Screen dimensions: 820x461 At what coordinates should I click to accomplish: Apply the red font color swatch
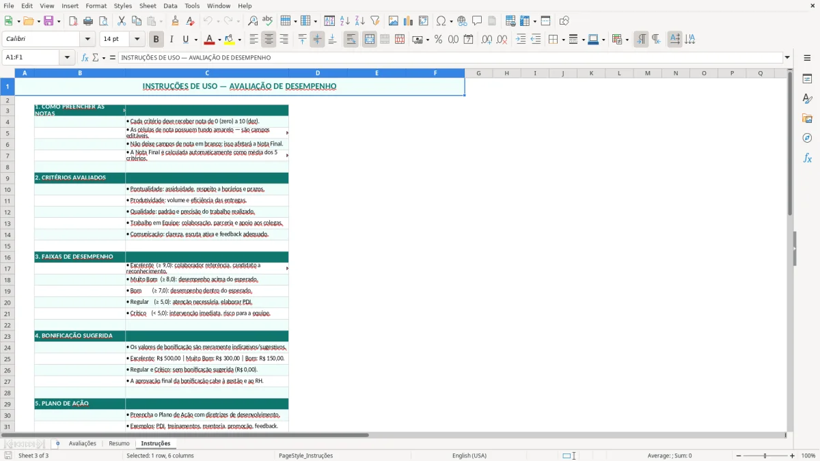coord(210,40)
